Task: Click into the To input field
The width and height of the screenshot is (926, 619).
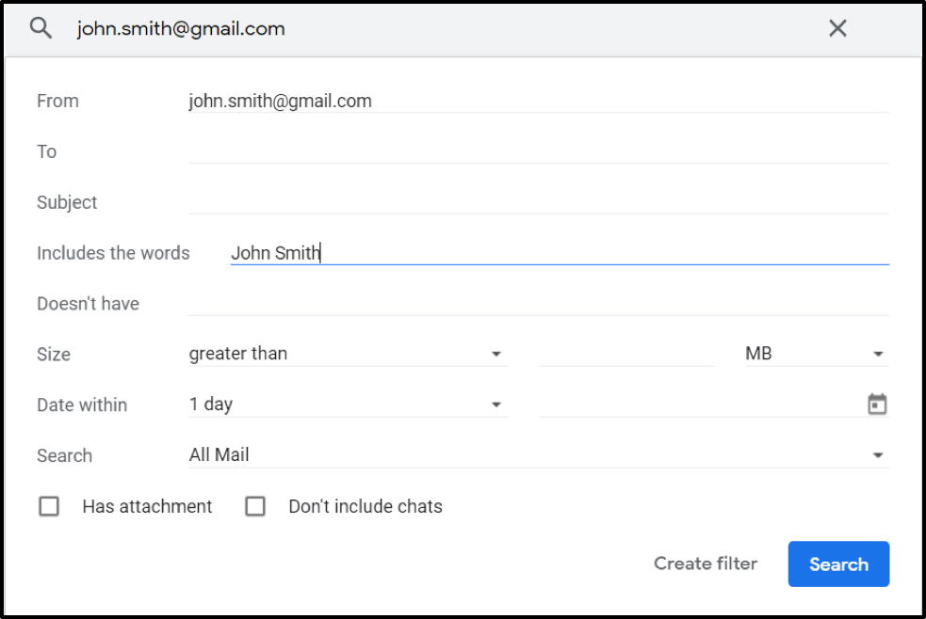Action: [537, 152]
